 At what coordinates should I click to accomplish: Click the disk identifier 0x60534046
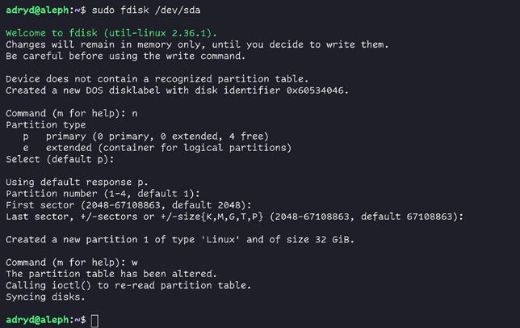(321, 90)
